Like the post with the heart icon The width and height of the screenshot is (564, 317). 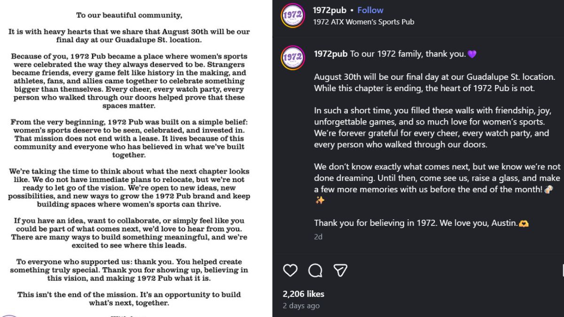(x=290, y=270)
